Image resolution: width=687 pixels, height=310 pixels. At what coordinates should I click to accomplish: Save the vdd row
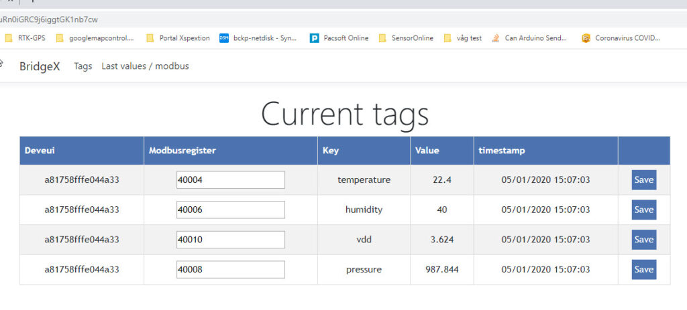(644, 240)
